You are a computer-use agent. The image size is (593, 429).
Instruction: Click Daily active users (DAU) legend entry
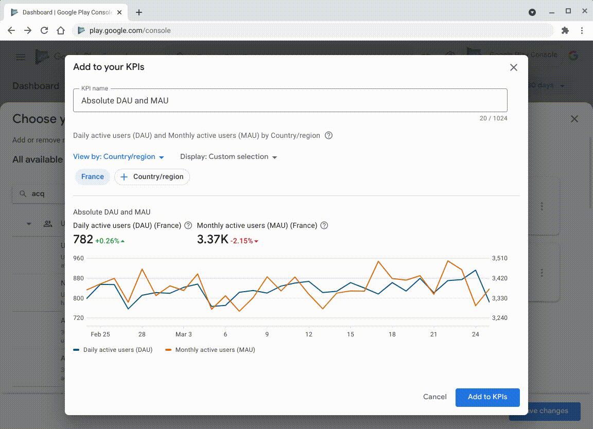113,350
